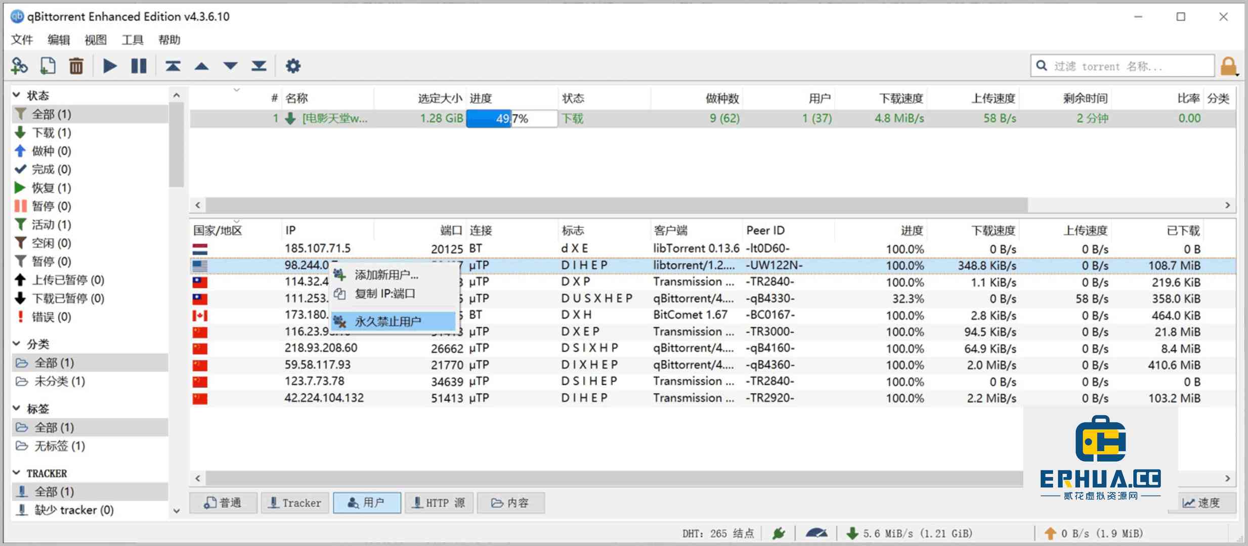Pause the torrent with the pause icon

138,65
